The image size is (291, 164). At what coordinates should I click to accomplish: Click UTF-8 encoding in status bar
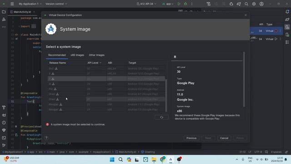(x=258, y=152)
